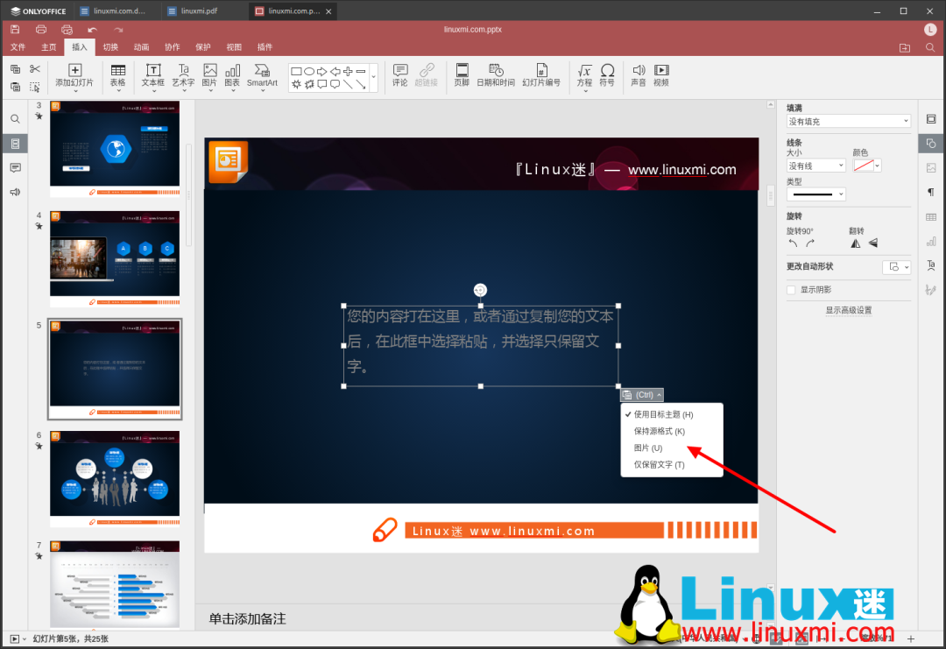Open table settings panel on the right

(930, 216)
